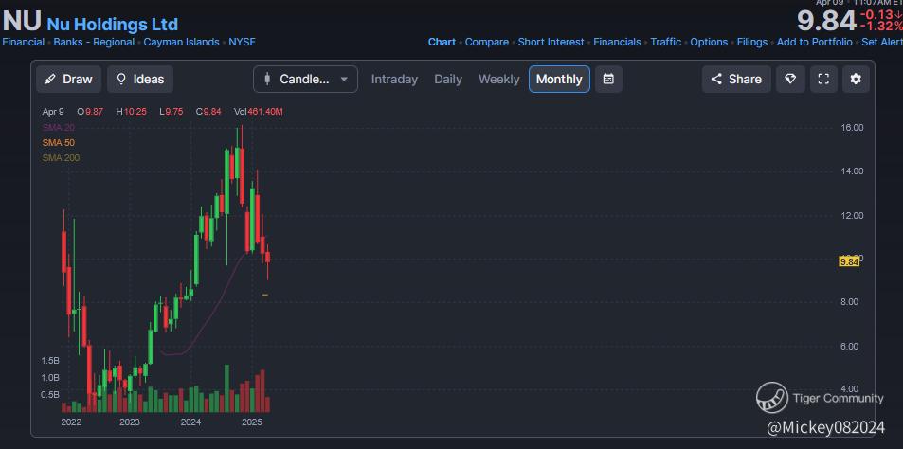Viewport: 903px width, 449px height.
Task: Click the Vol 461.40M readout
Action: click(x=258, y=112)
